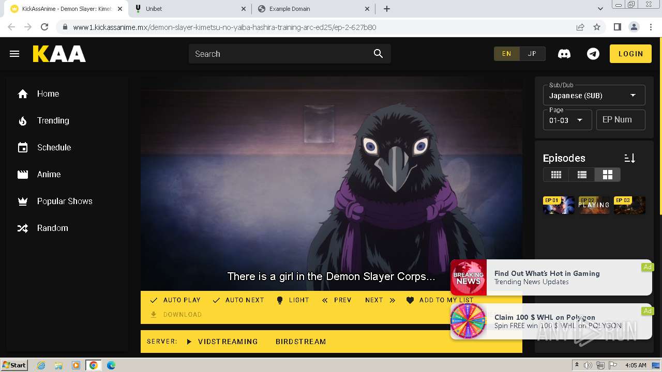Switch episodes to compact grid view
Viewport: 662px width, 372px height.
pos(556,175)
